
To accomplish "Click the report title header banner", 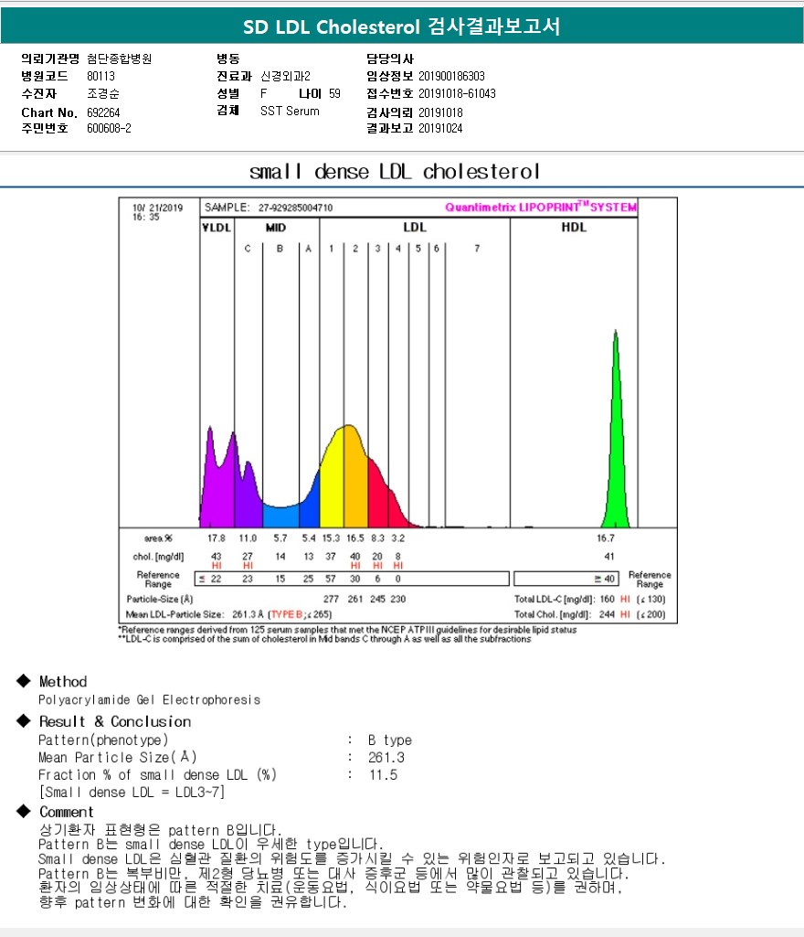I will tap(402, 27).
